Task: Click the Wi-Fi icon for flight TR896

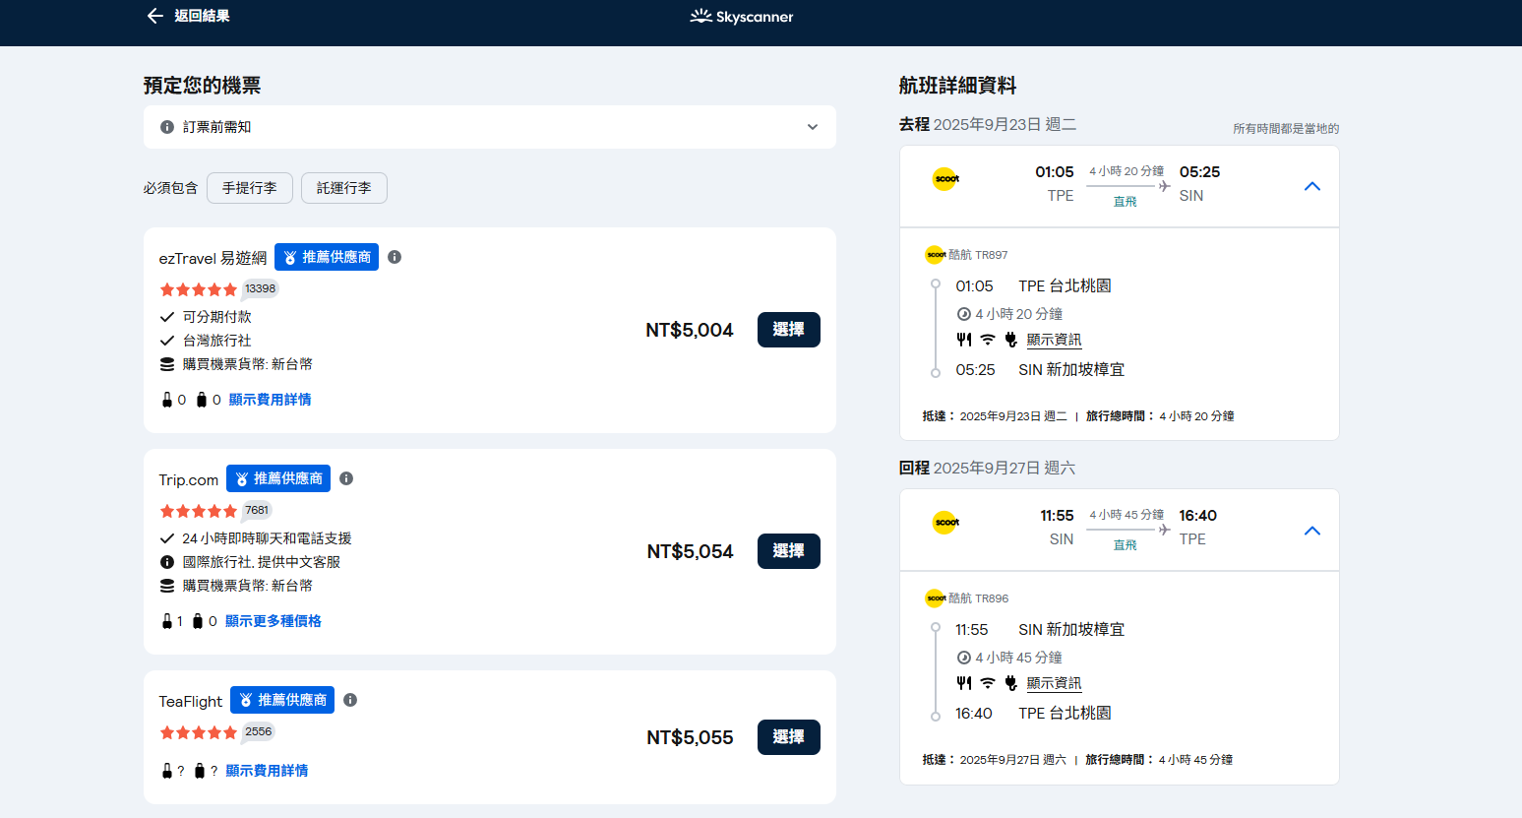Action: 988,683
